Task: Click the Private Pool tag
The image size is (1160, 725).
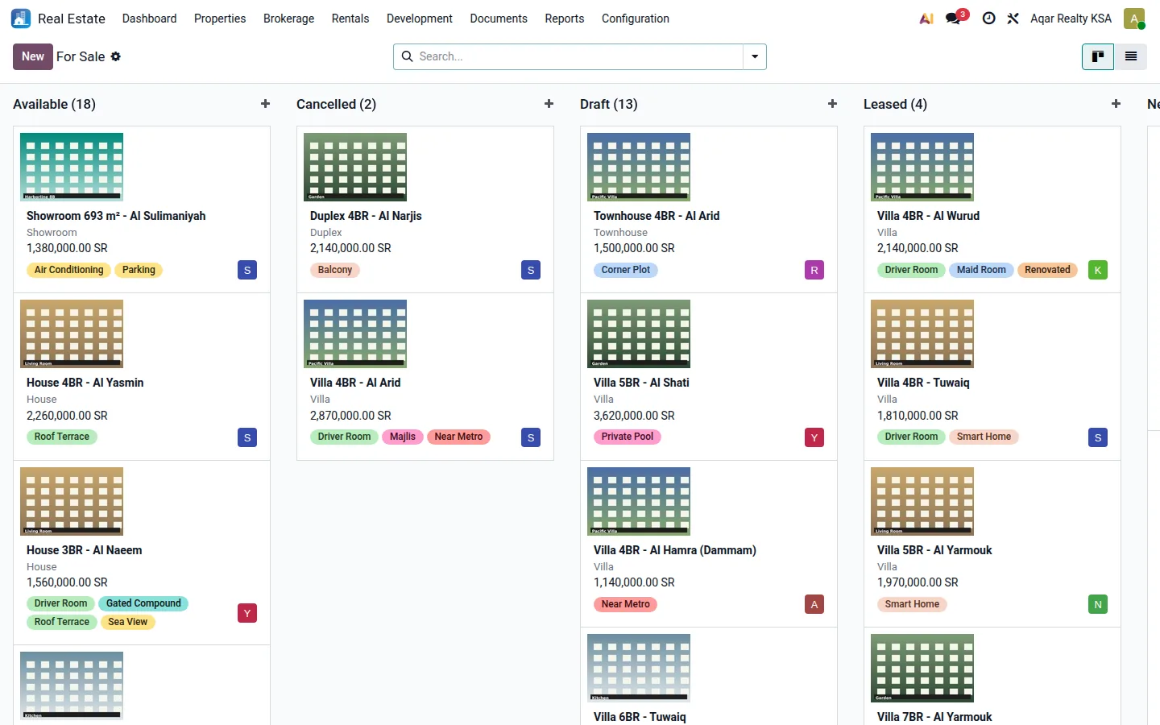Action: tap(628, 437)
